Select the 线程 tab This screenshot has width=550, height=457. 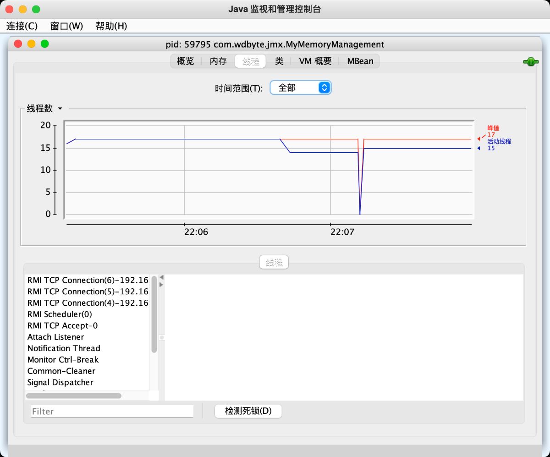click(250, 61)
